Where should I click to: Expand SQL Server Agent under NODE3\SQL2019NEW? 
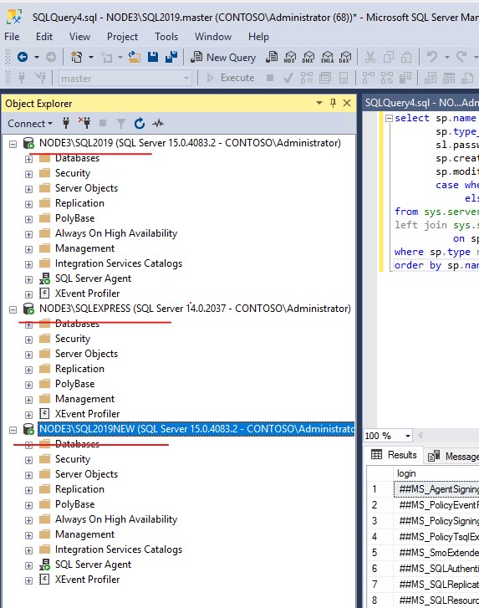coord(28,565)
